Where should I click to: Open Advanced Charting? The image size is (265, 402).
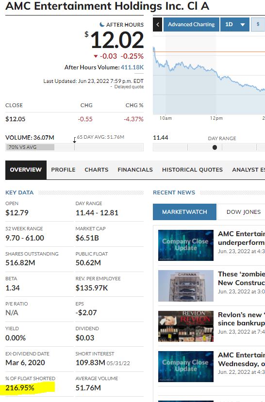click(191, 25)
